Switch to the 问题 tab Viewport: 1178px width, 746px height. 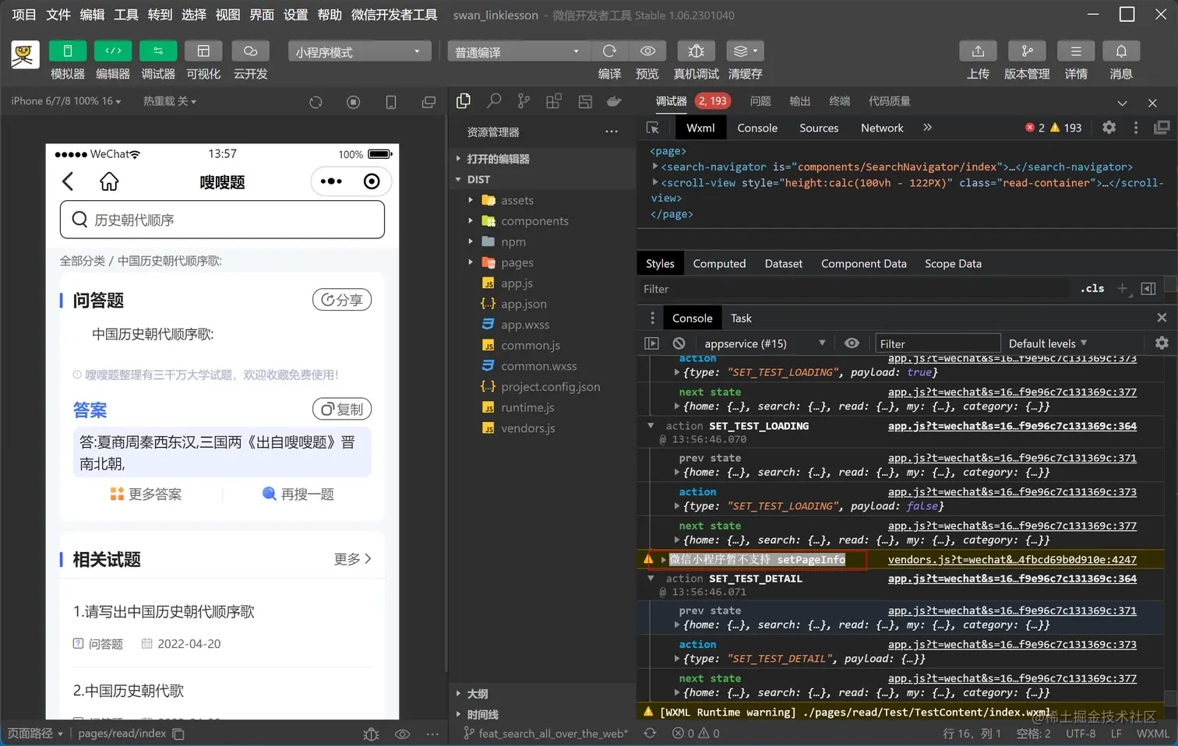[x=760, y=101]
